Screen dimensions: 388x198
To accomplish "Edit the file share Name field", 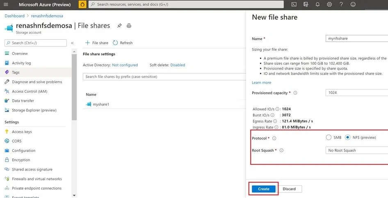I will coord(356,39).
